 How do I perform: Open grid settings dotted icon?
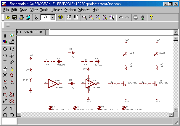(8, 25)
